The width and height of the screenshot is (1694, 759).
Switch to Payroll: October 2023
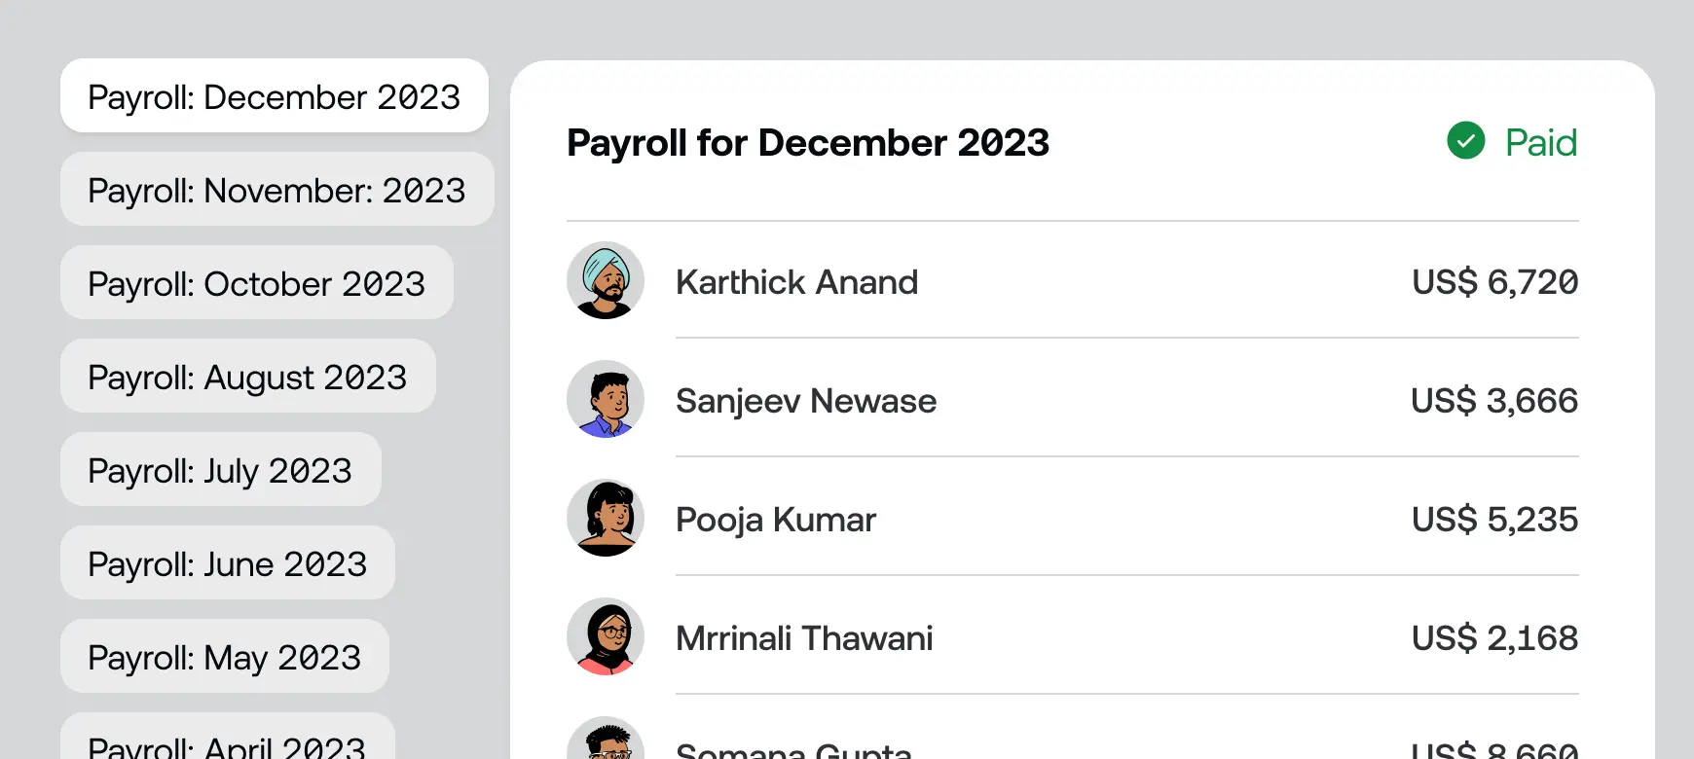click(x=256, y=283)
